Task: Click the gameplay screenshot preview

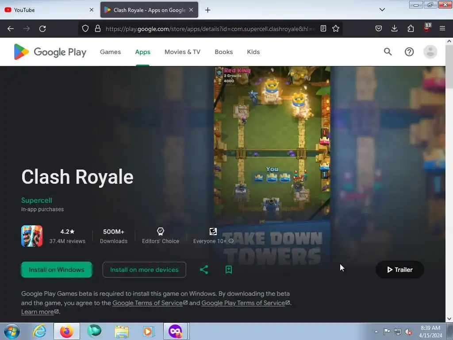Action: pos(272,165)
